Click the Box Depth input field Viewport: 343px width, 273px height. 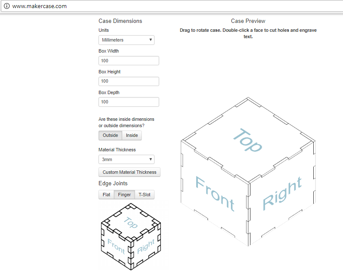pyautogui.click(x=129, y=102)
